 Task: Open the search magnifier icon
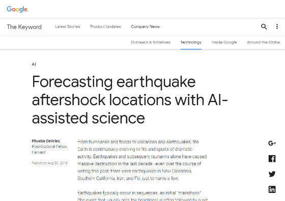pos(264,27)
